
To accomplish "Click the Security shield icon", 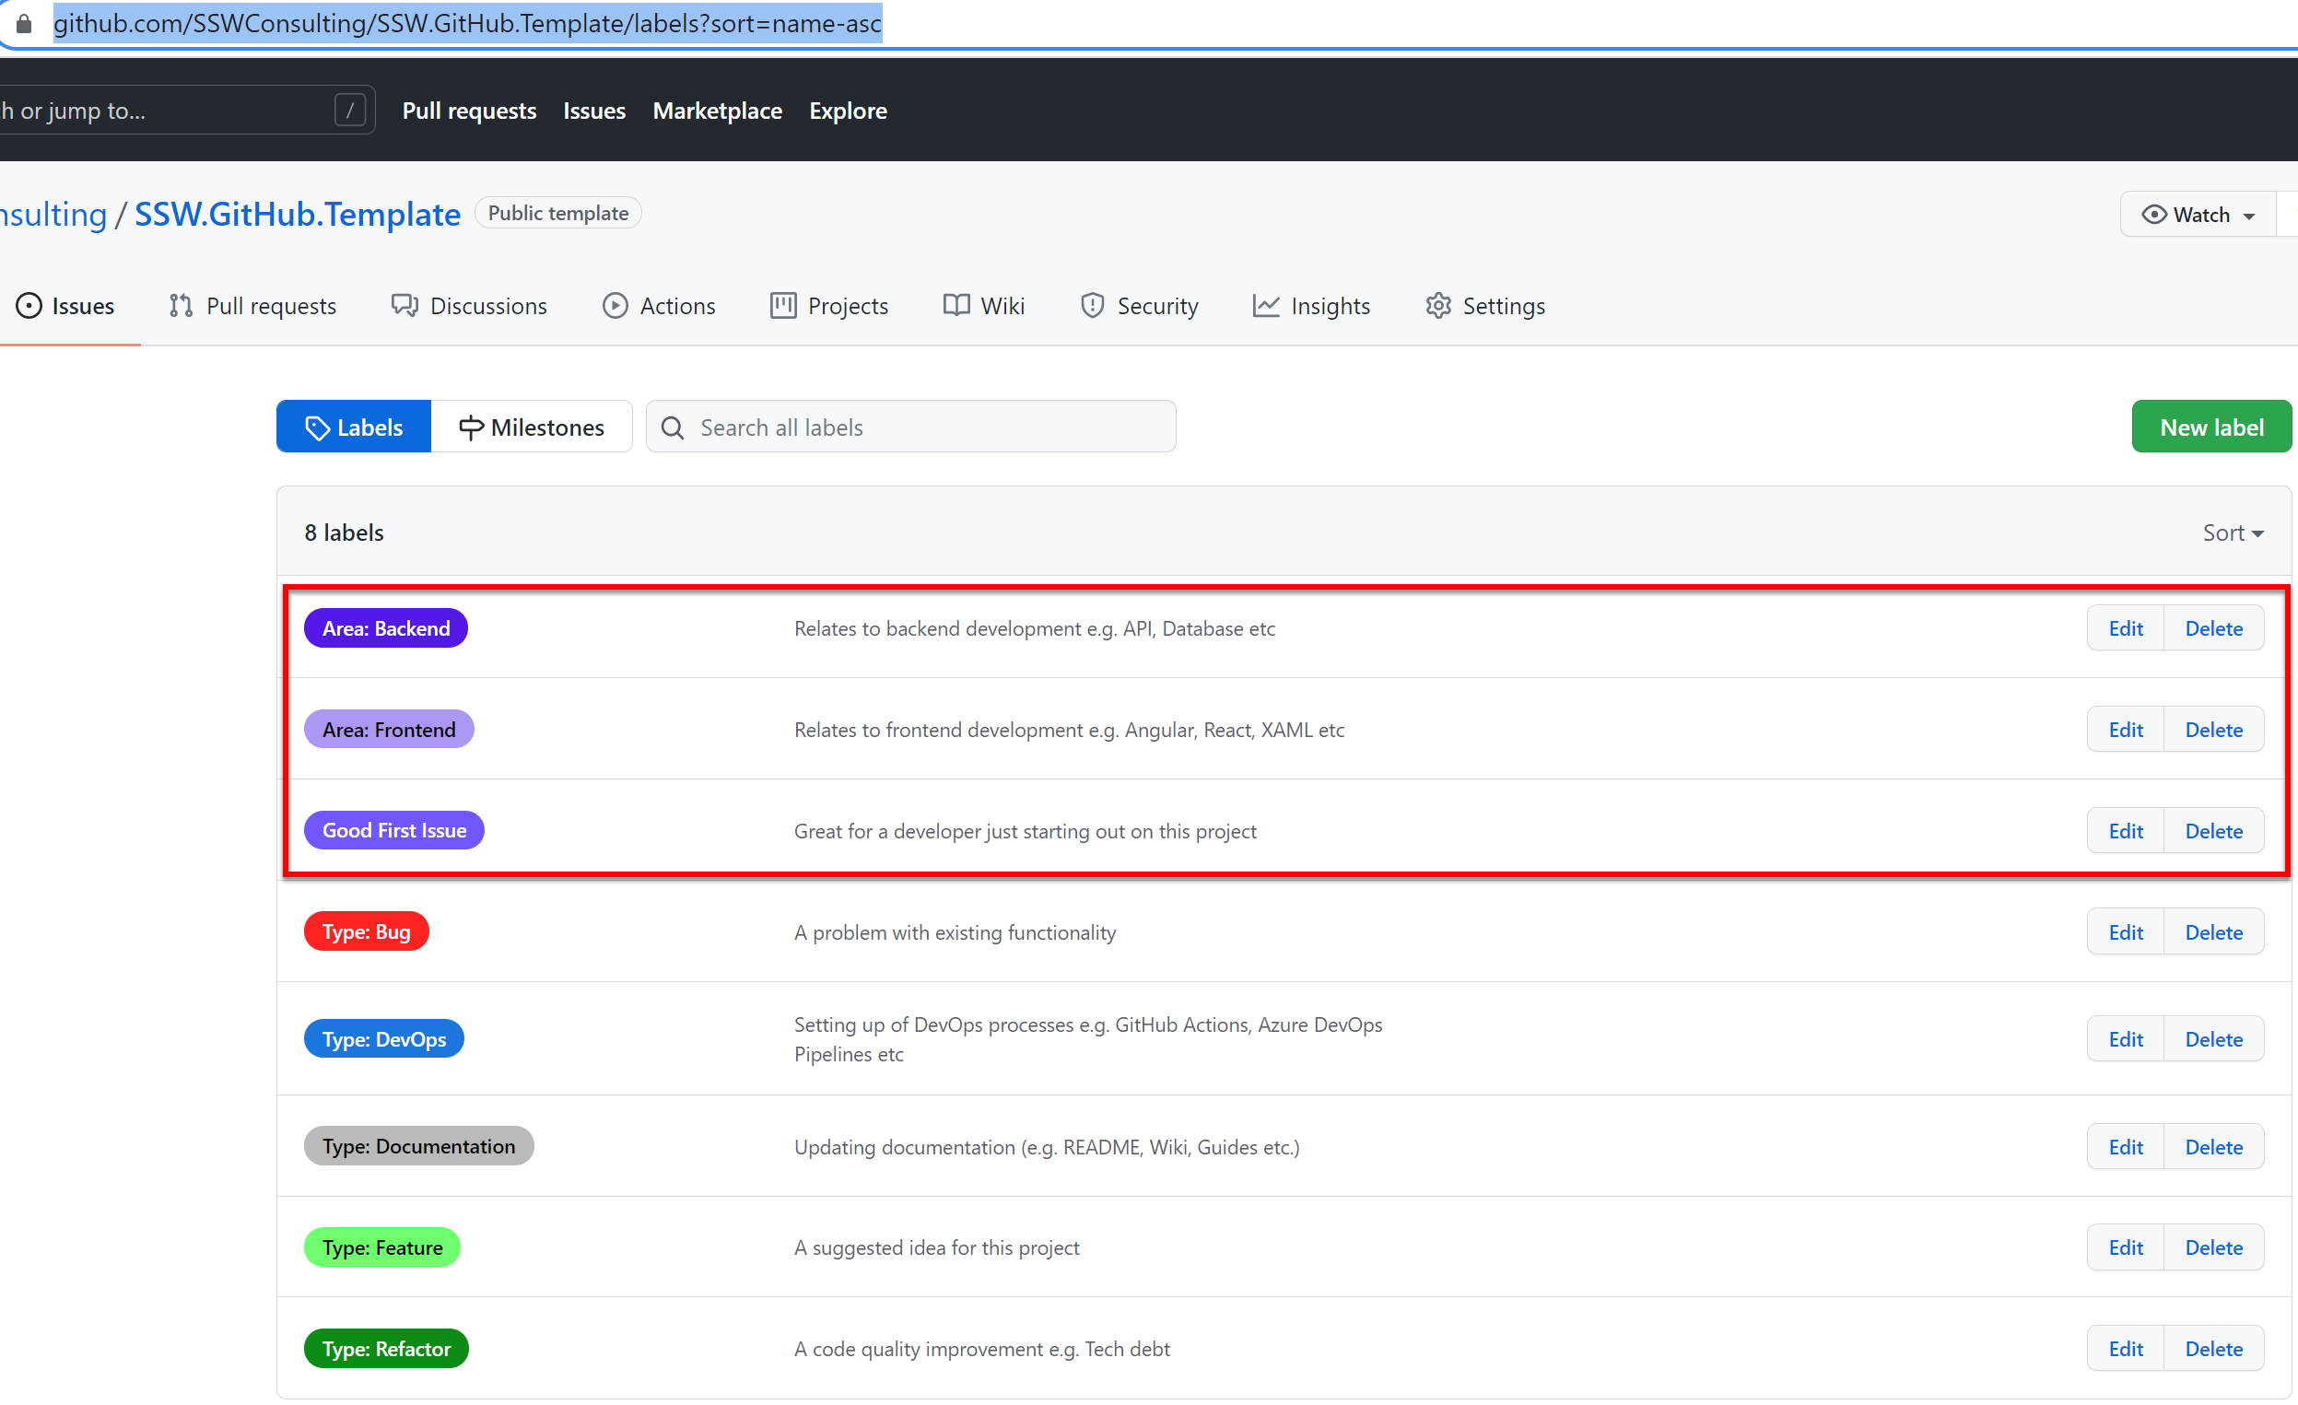I will tap(1091, 306).
